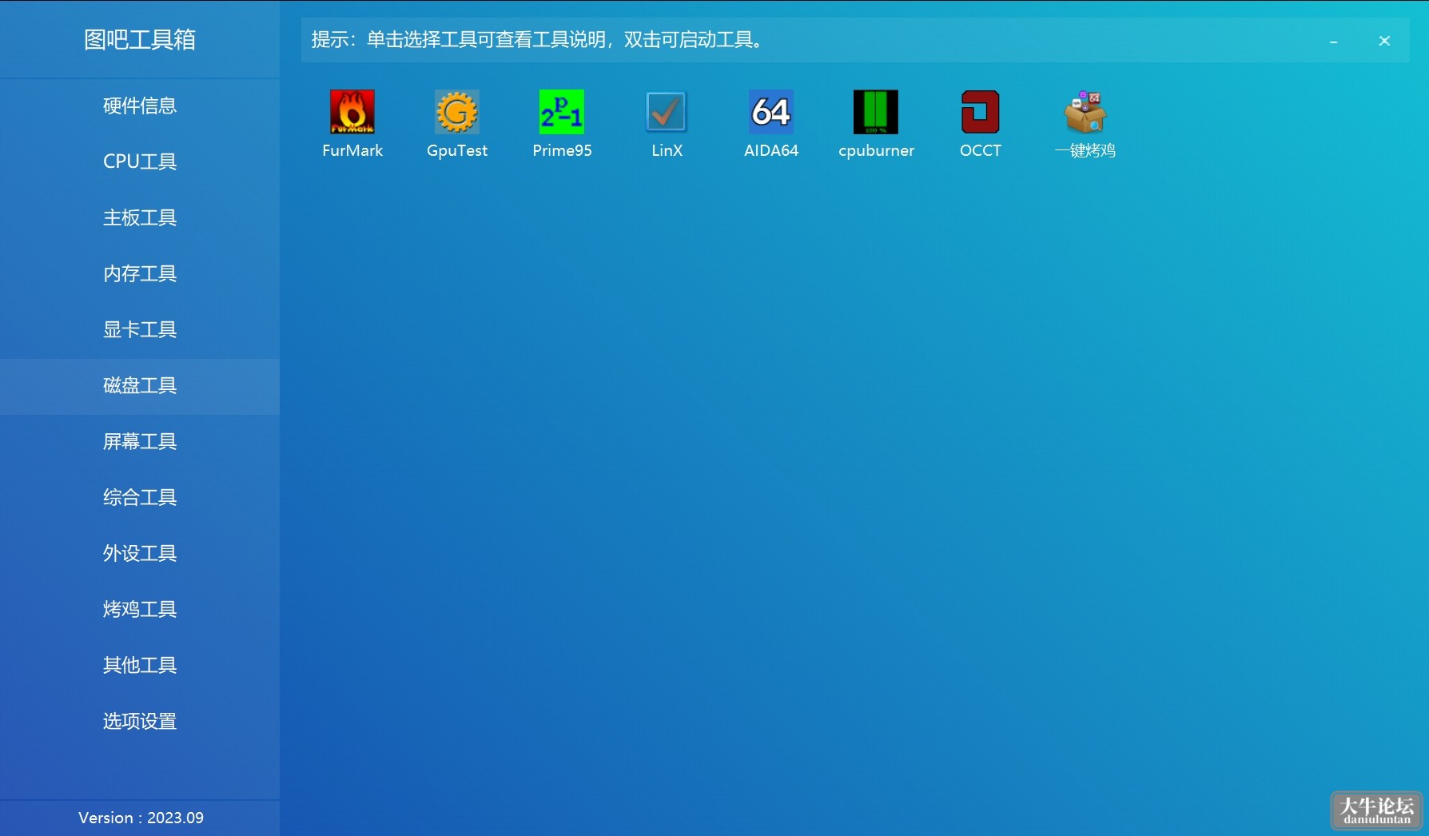The width and height of the screenshot is (1429, 836).
Task: Select the Prime95 tool icon
Action: (562, 112)
